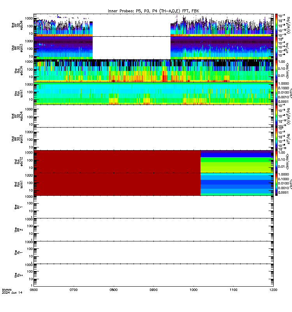Screen dimensions: 292x312
Task: Click the tha fbk scm1 spectrogram panel
Action: point(153,93)
